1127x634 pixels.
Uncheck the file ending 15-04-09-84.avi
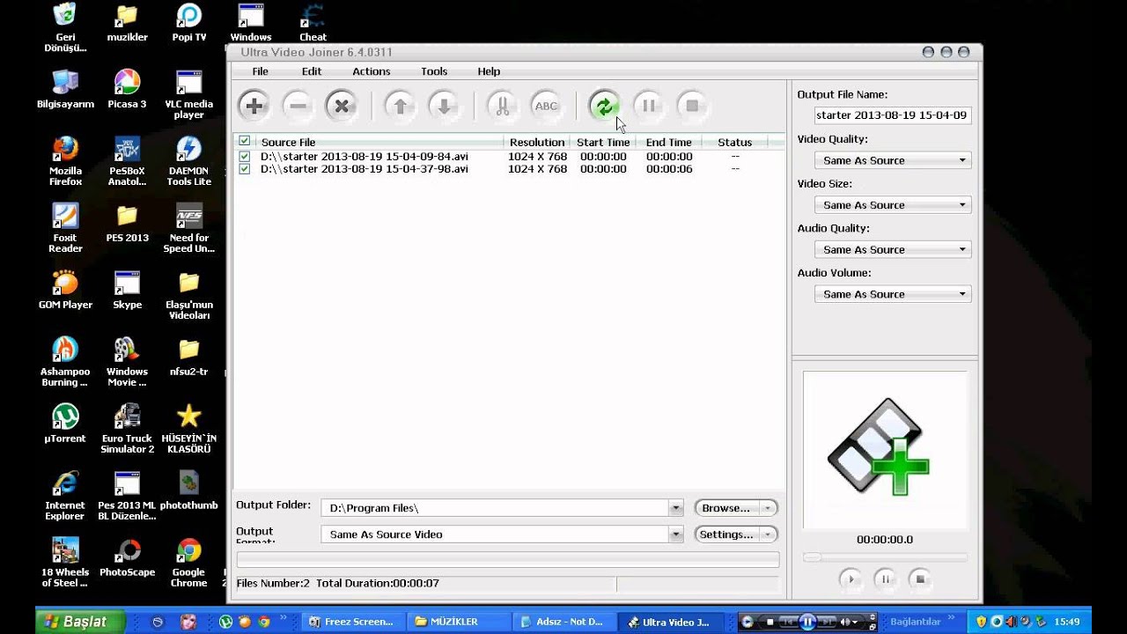click(x=245, y=157)
